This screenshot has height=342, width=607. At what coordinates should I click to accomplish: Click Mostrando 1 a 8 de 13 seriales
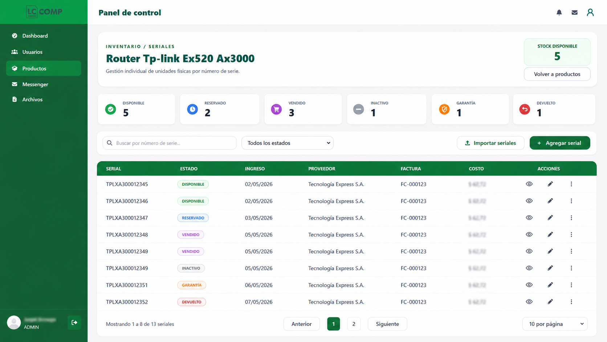[140, 324]
